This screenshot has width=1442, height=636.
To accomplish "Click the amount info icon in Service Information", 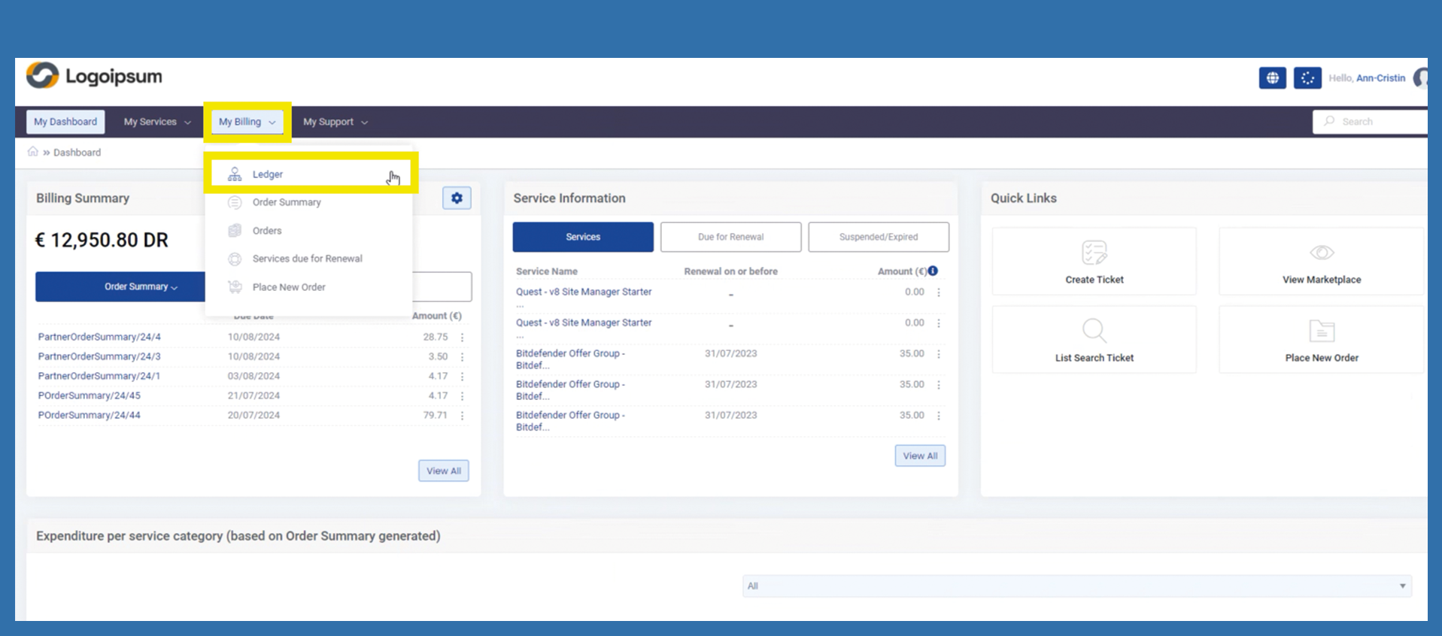I will pos(933,271).
